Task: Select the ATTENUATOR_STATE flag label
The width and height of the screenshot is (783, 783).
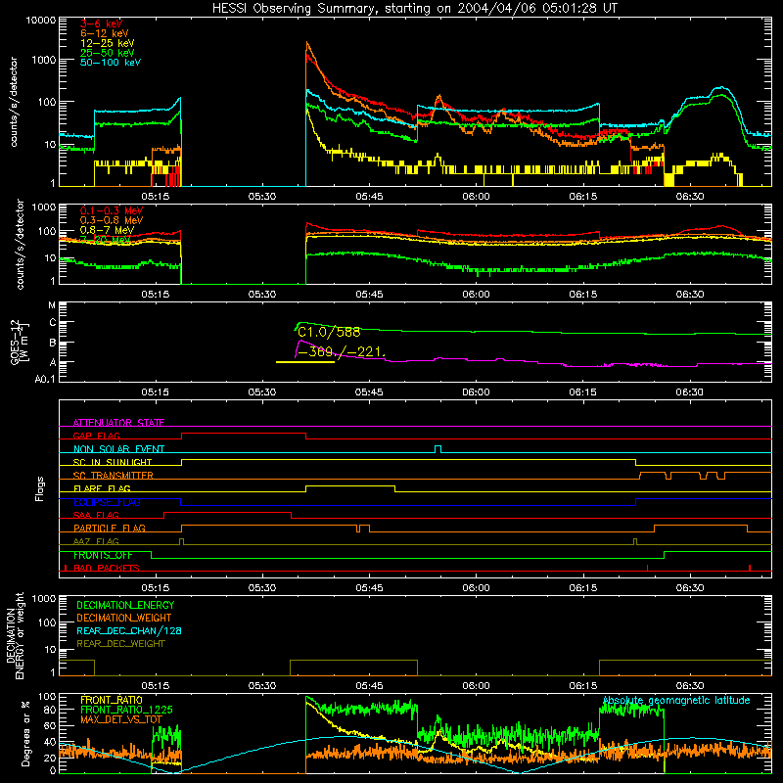Action: 118,423
